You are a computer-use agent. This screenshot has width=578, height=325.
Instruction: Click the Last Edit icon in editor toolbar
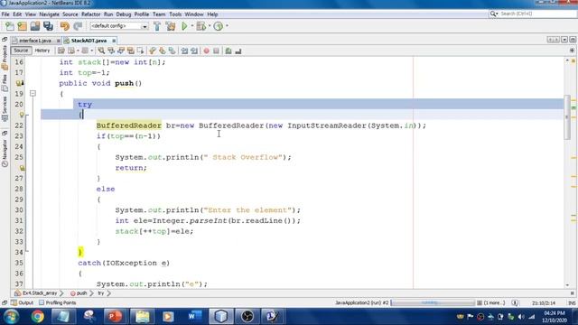click(61, 51)
